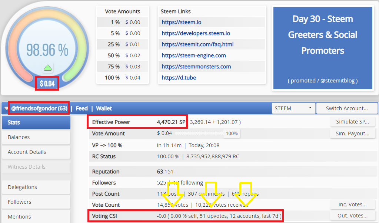379x223 pixels.
Task: Open the Delegations sidebar tab
Action: point(36,187)
